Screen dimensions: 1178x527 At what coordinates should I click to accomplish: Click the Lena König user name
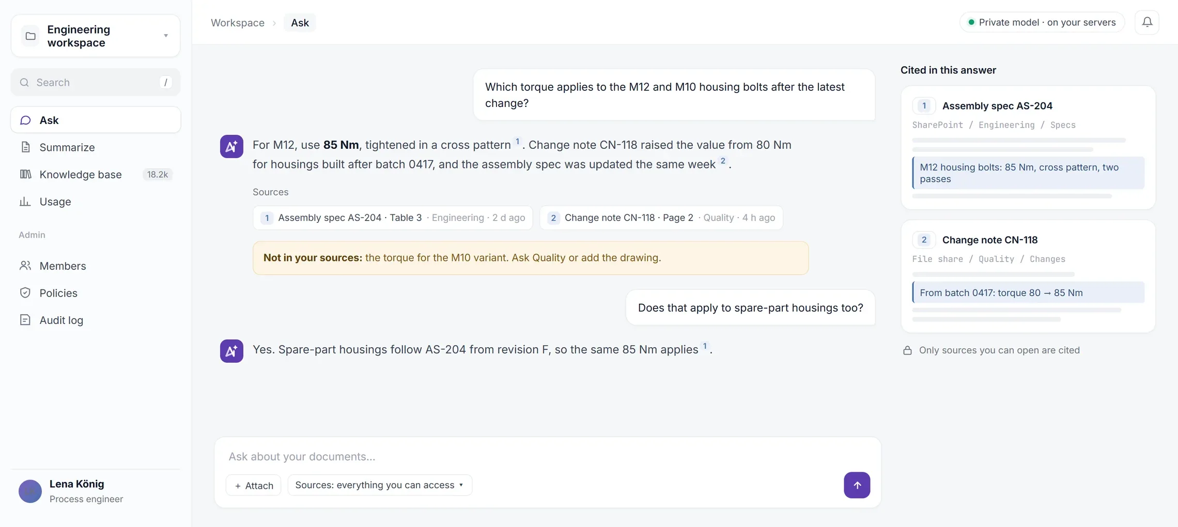pos(76,484)
